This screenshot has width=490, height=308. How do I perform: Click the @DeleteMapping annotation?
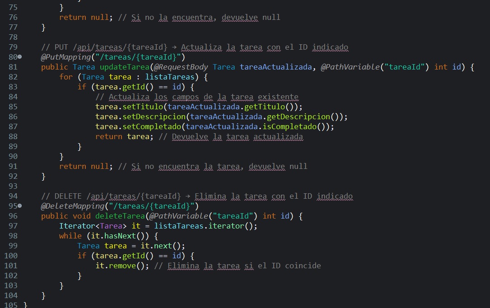(66, 206)
